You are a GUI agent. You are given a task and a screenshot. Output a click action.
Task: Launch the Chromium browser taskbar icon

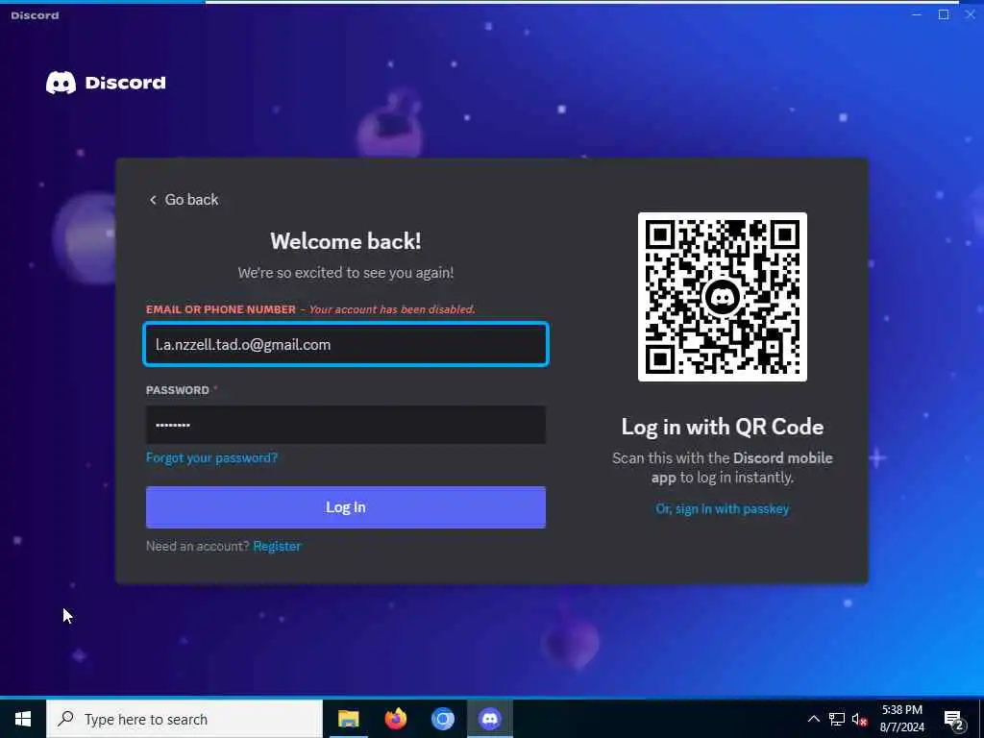[x=442, y=719]
